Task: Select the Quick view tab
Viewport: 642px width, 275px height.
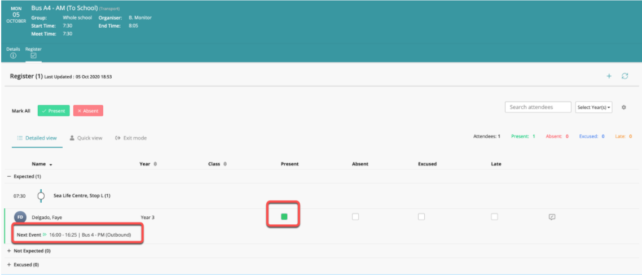Action: (86, 138)
